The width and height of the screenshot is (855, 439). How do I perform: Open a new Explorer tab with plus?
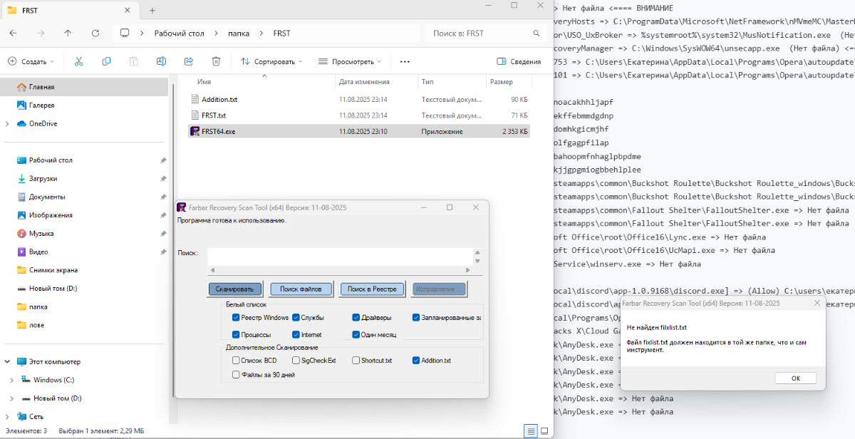point(152,10)
